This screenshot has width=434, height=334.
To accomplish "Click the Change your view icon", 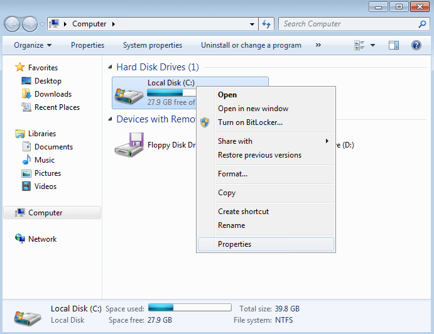I will (360, 45).
